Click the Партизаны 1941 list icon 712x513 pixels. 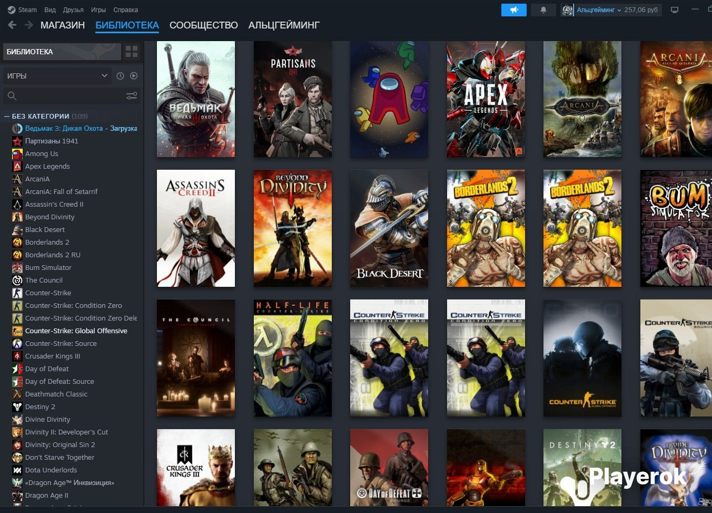[x=17, y=141]
